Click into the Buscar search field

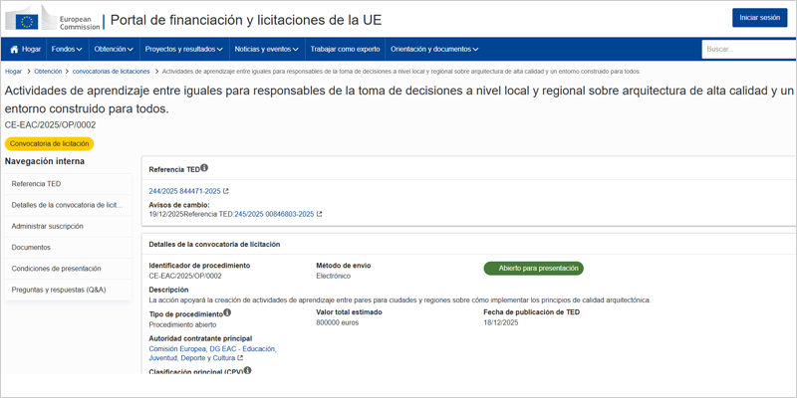747,49
